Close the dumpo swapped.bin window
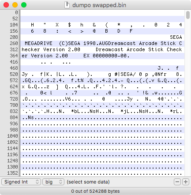The image size is (191, 195). point(6,5)
